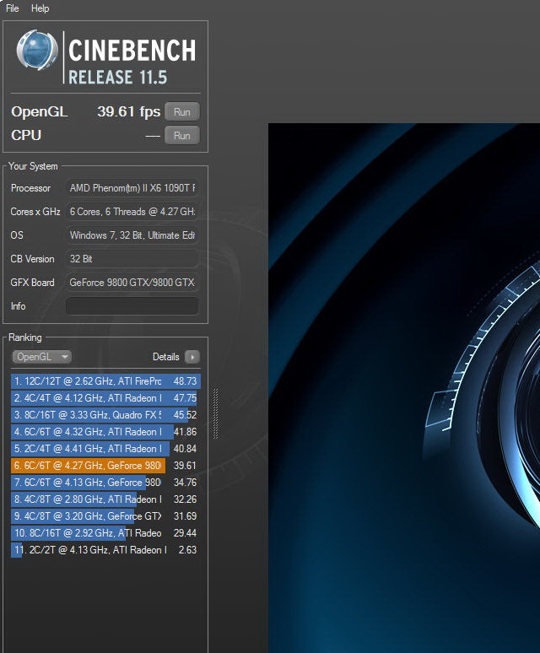
Task: Click the GFX Board GeForce 9800 GTX field
Action: [x=132, y=283]
